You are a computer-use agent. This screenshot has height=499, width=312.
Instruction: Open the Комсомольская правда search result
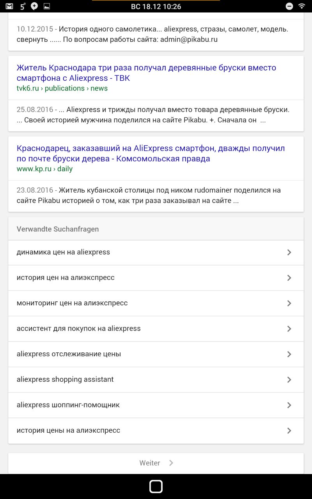point(151,153)
